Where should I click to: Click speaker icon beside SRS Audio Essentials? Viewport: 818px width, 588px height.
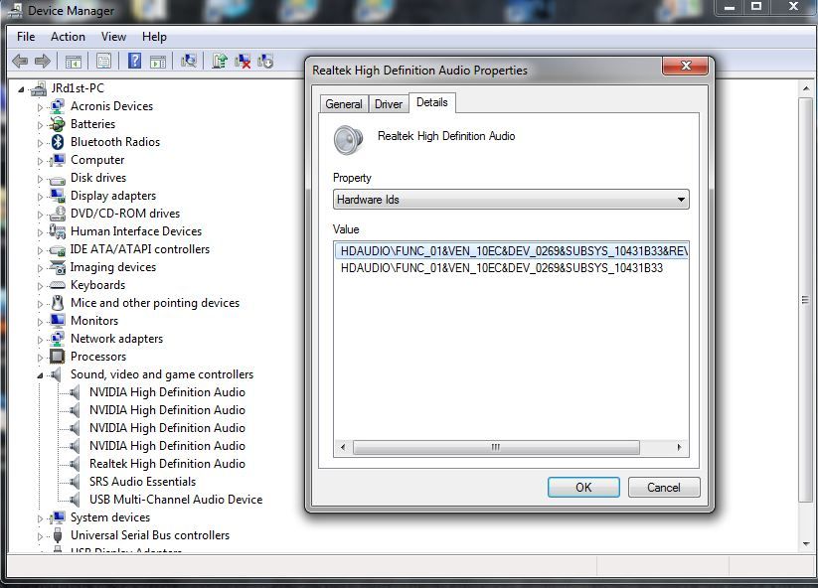[75, 482]
